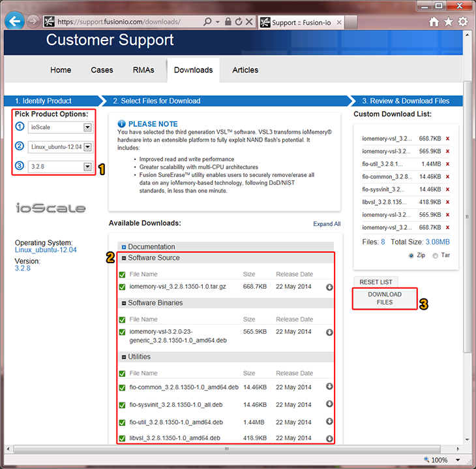Uncheck fio-common_3.2.8.1350 deb file checkbox

[122, 387]
